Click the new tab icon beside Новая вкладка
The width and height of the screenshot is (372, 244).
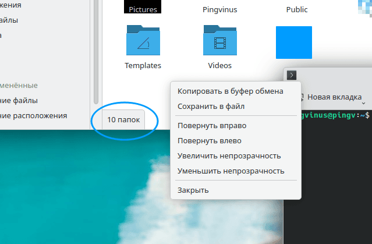pos(302,97)
